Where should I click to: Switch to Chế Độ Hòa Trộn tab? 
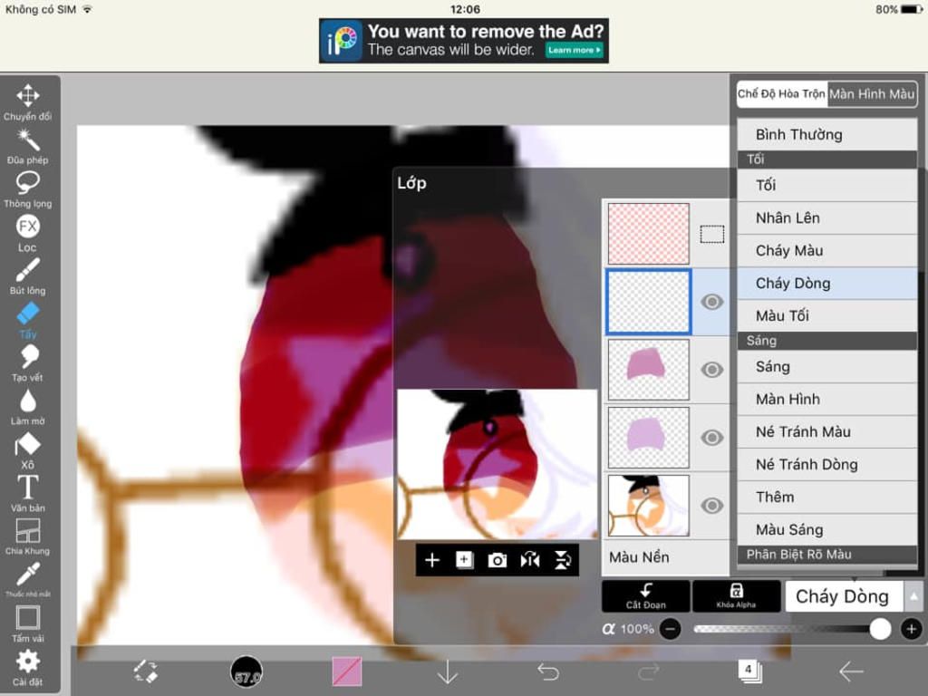[781, 93]
